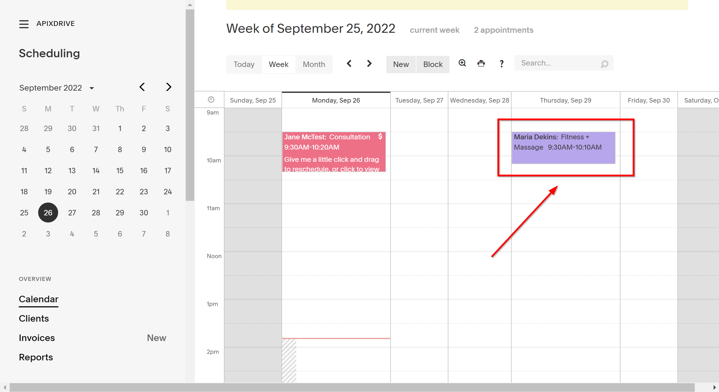This screenshot has width=719, height=392.
Task: Open the Reports section in sidebar
Action: [36, 358]
